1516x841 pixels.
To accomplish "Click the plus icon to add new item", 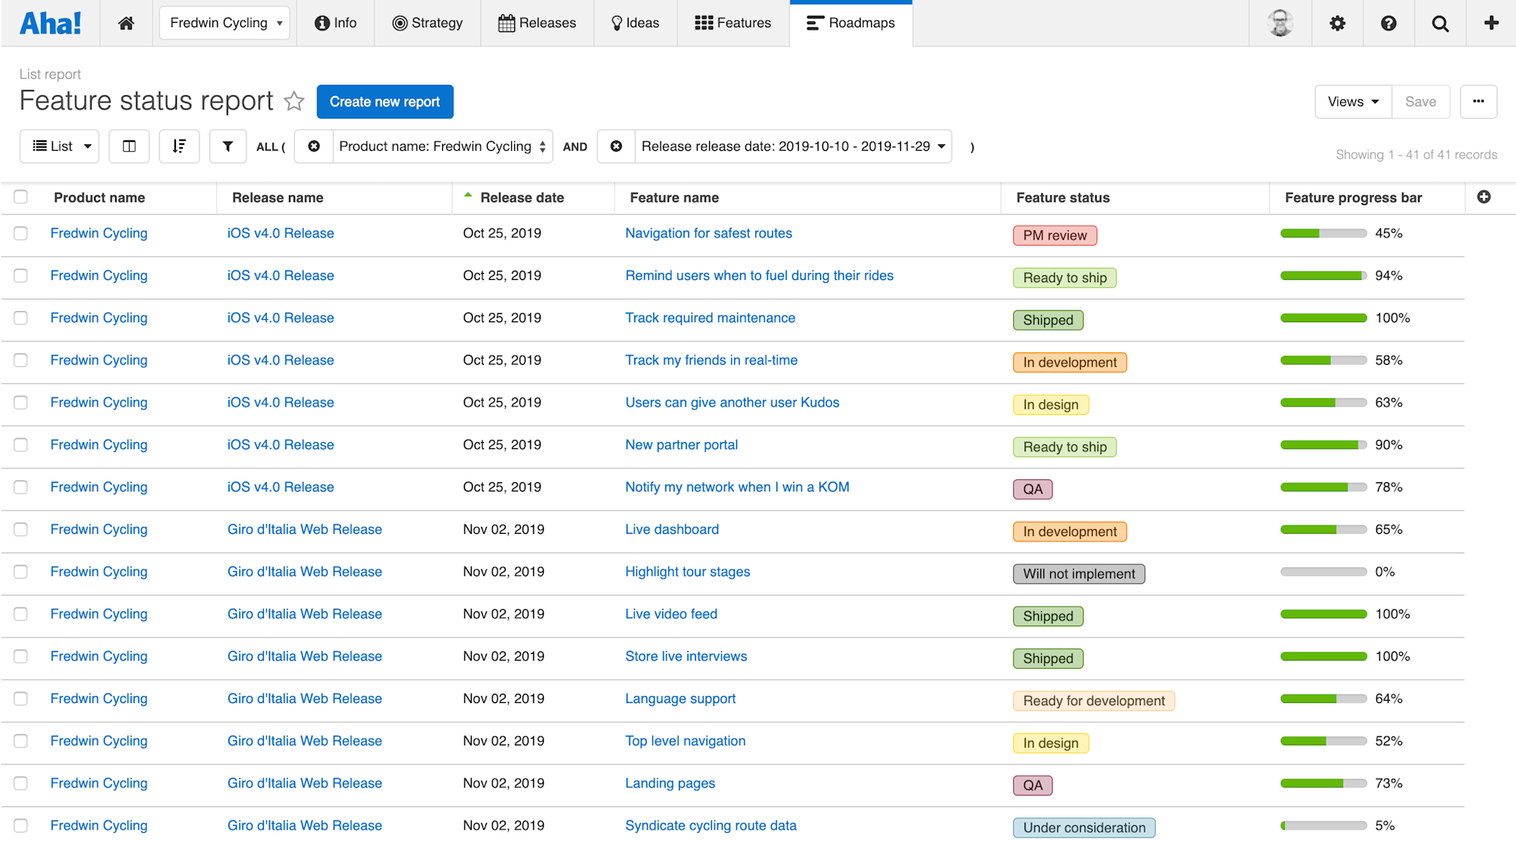I will 1490,23.
